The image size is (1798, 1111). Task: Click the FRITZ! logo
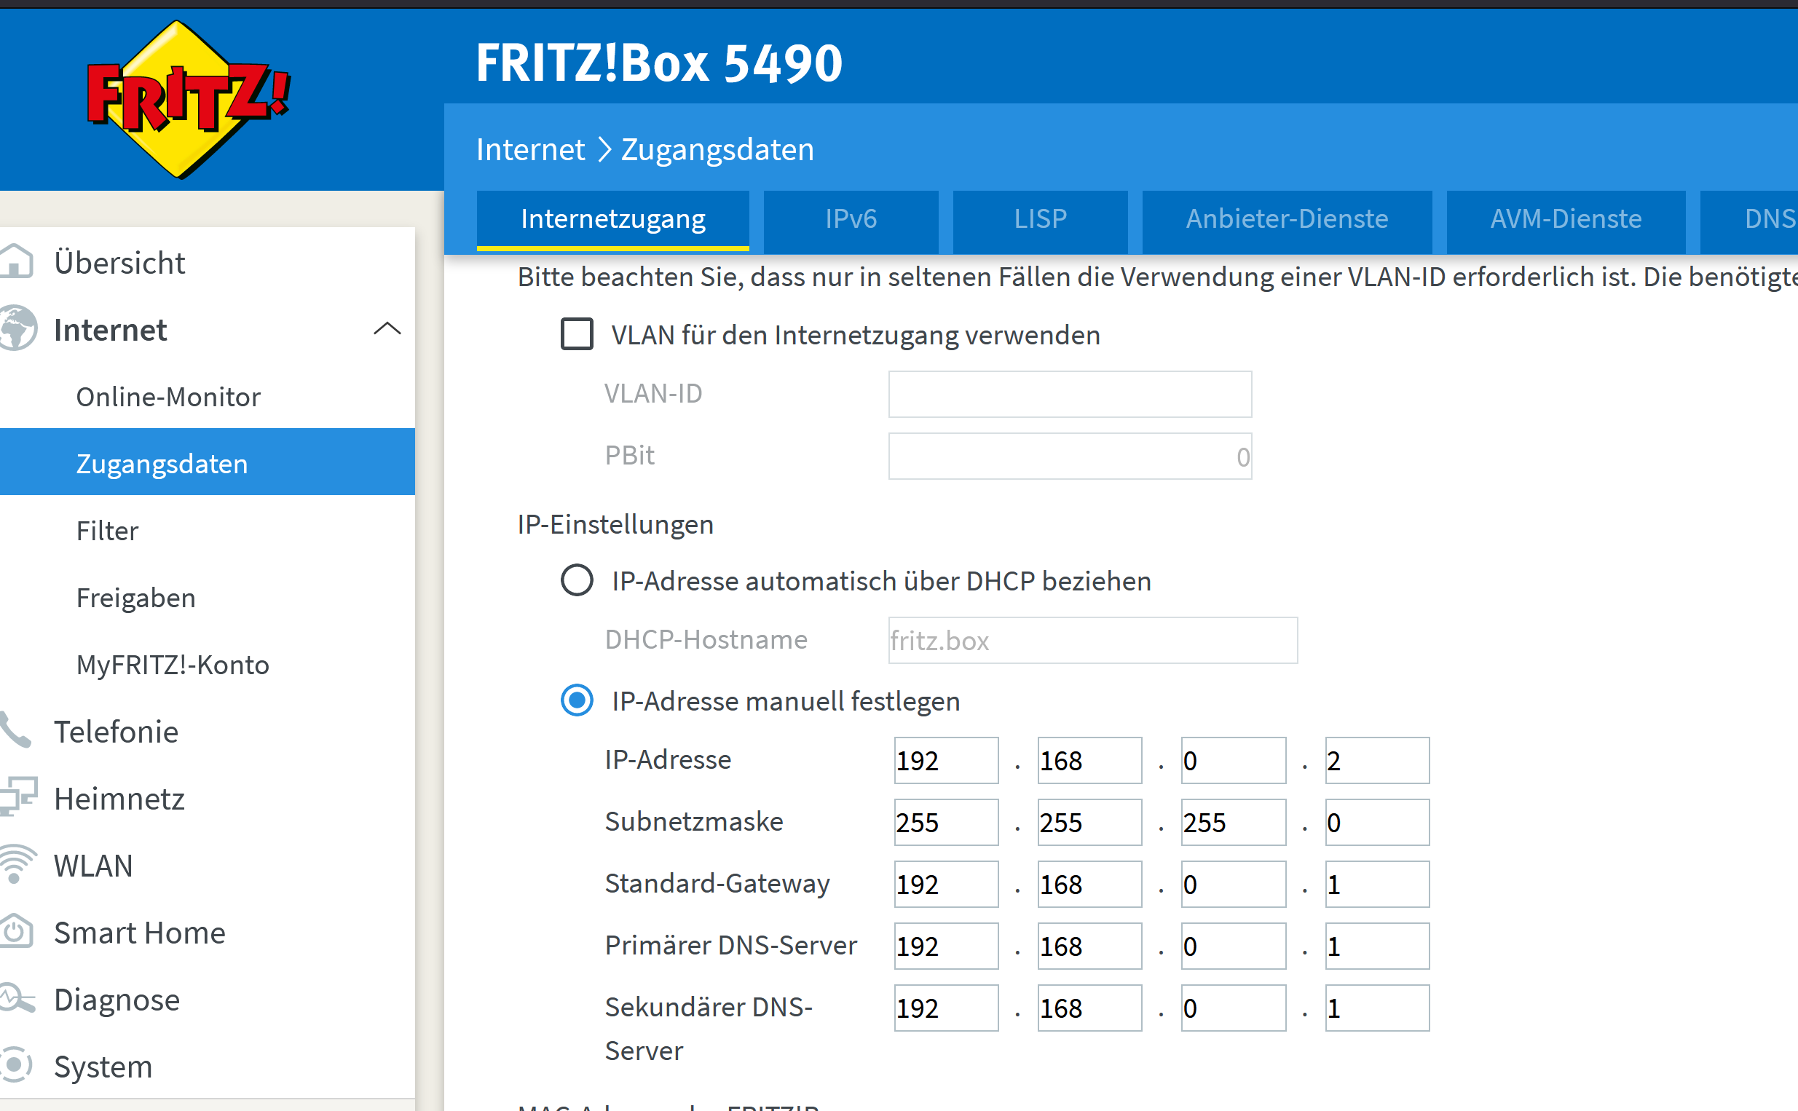coord(187,100)
